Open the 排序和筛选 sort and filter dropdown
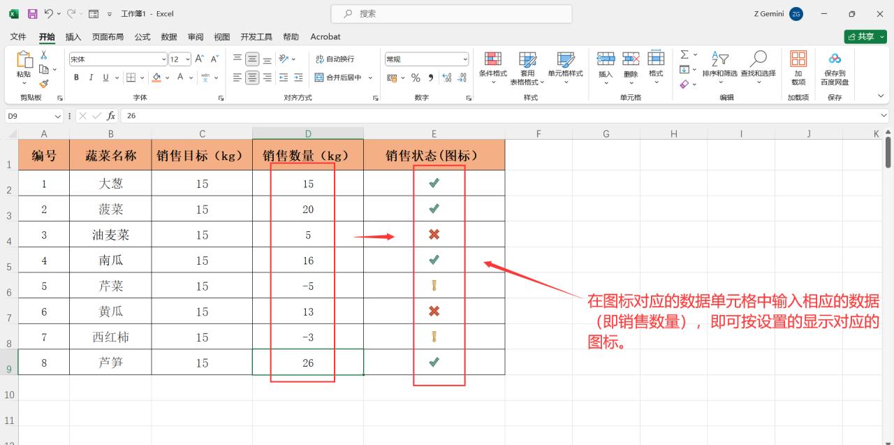Image resolution: width=894 pixels, height=445 pixels. pyautogui.click(x=719, y=68)
